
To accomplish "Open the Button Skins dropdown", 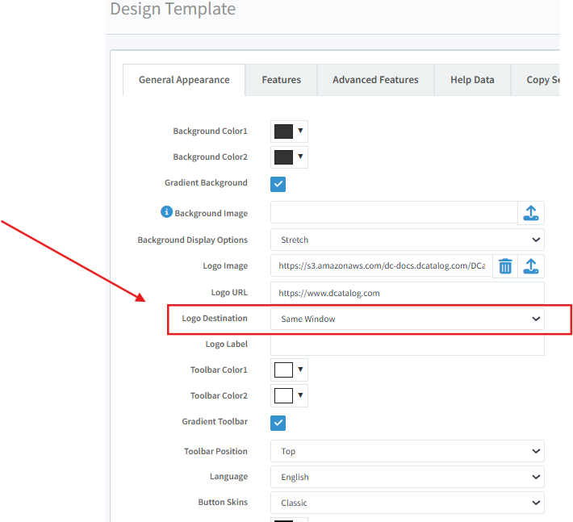I will [x=407, y=503].
